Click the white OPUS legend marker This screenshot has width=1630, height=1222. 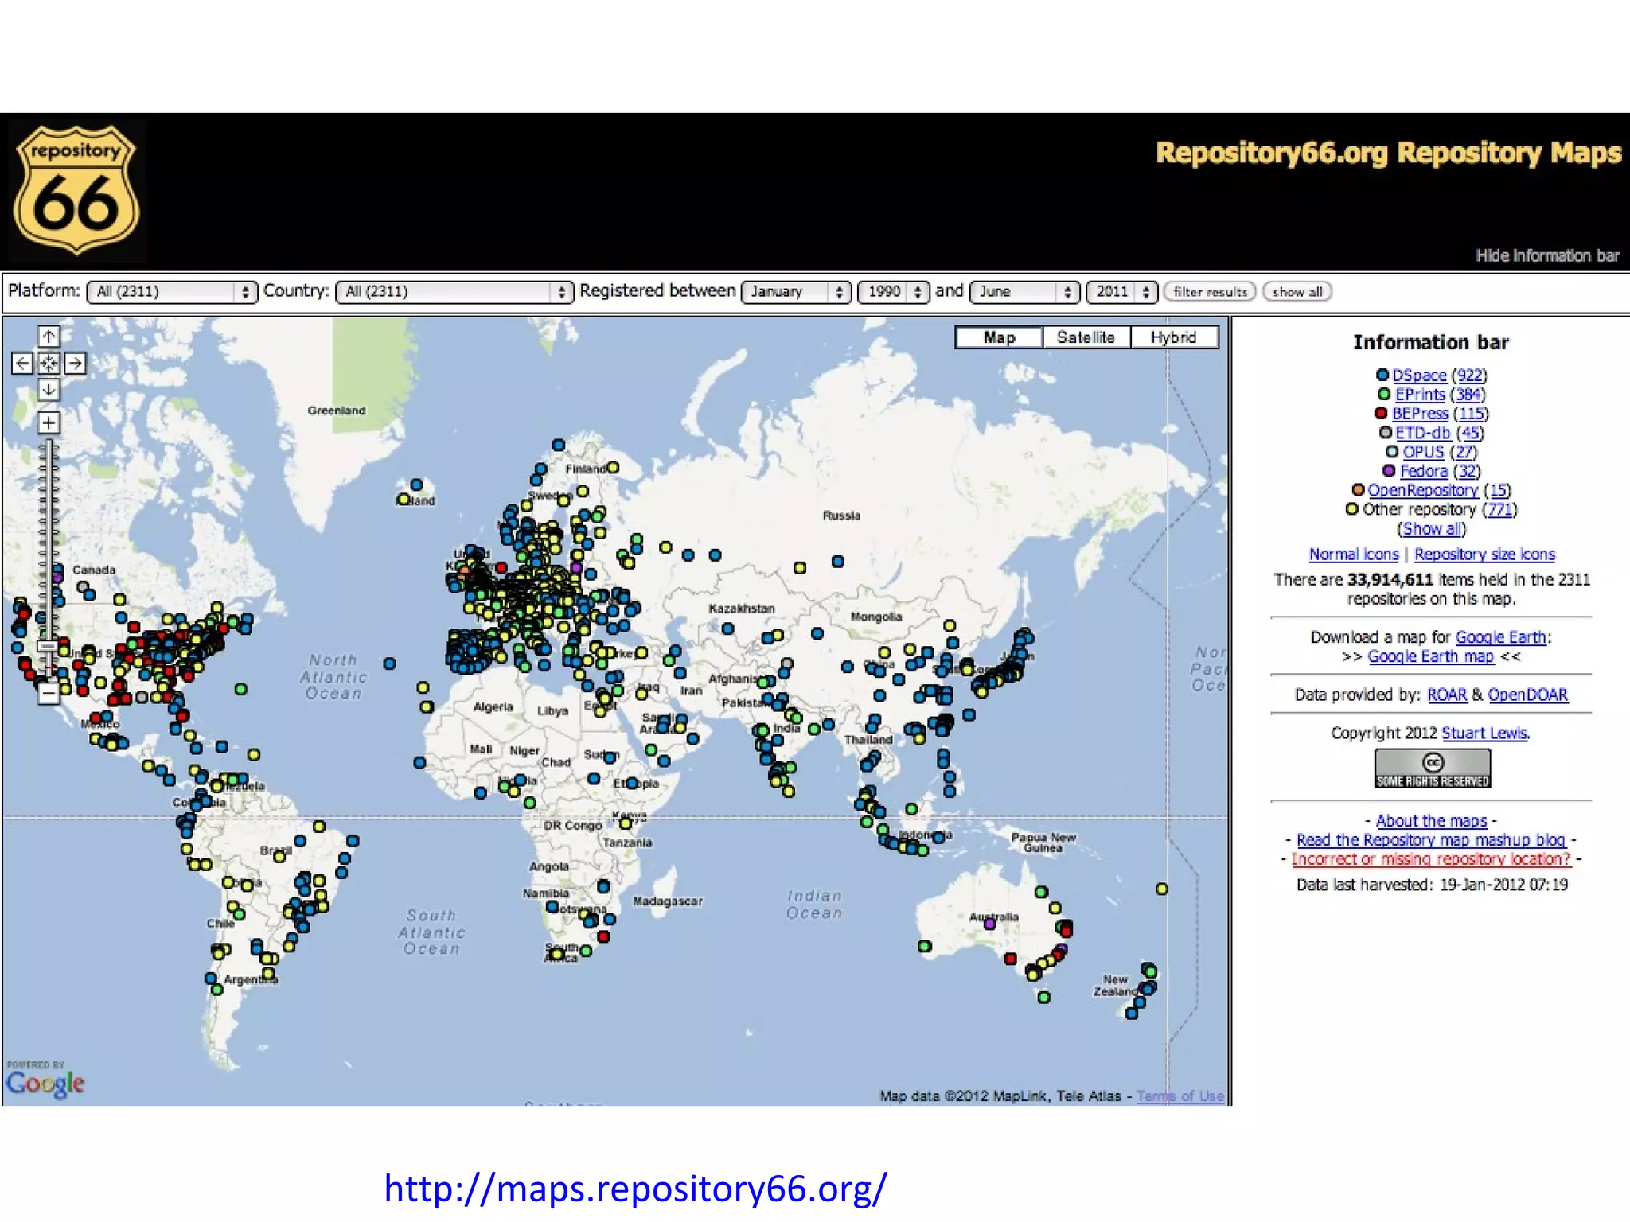[x=1392, y=451]
